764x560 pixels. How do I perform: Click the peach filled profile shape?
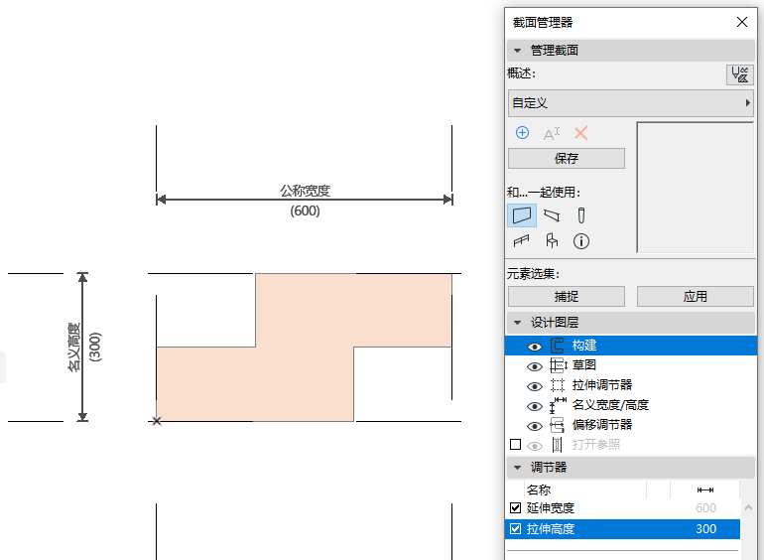(304, 347)
